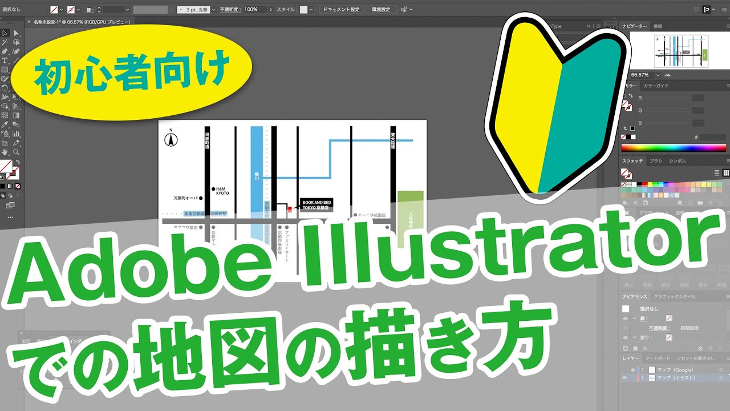This screenshot has height=411, width=730.
Task: Switch swatches to thumbnail grid view
Action: click(726, 172)
